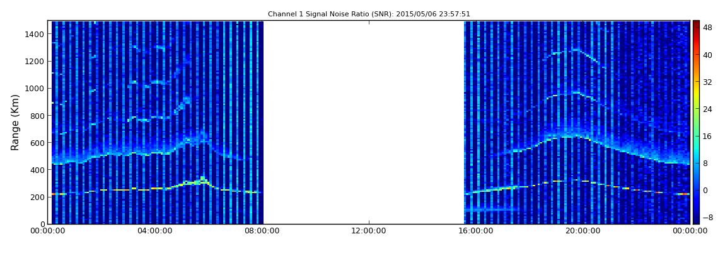The height and width of the screenshot is (256, 725).
Task: Click the 04:00:00 time axis label
Action: [x=156, y=231]
